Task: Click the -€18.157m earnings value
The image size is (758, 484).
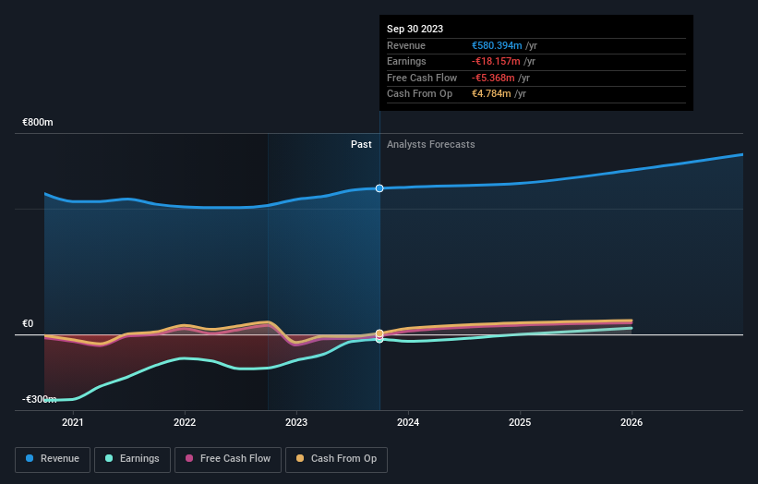Action: click(x=496, y=61)
